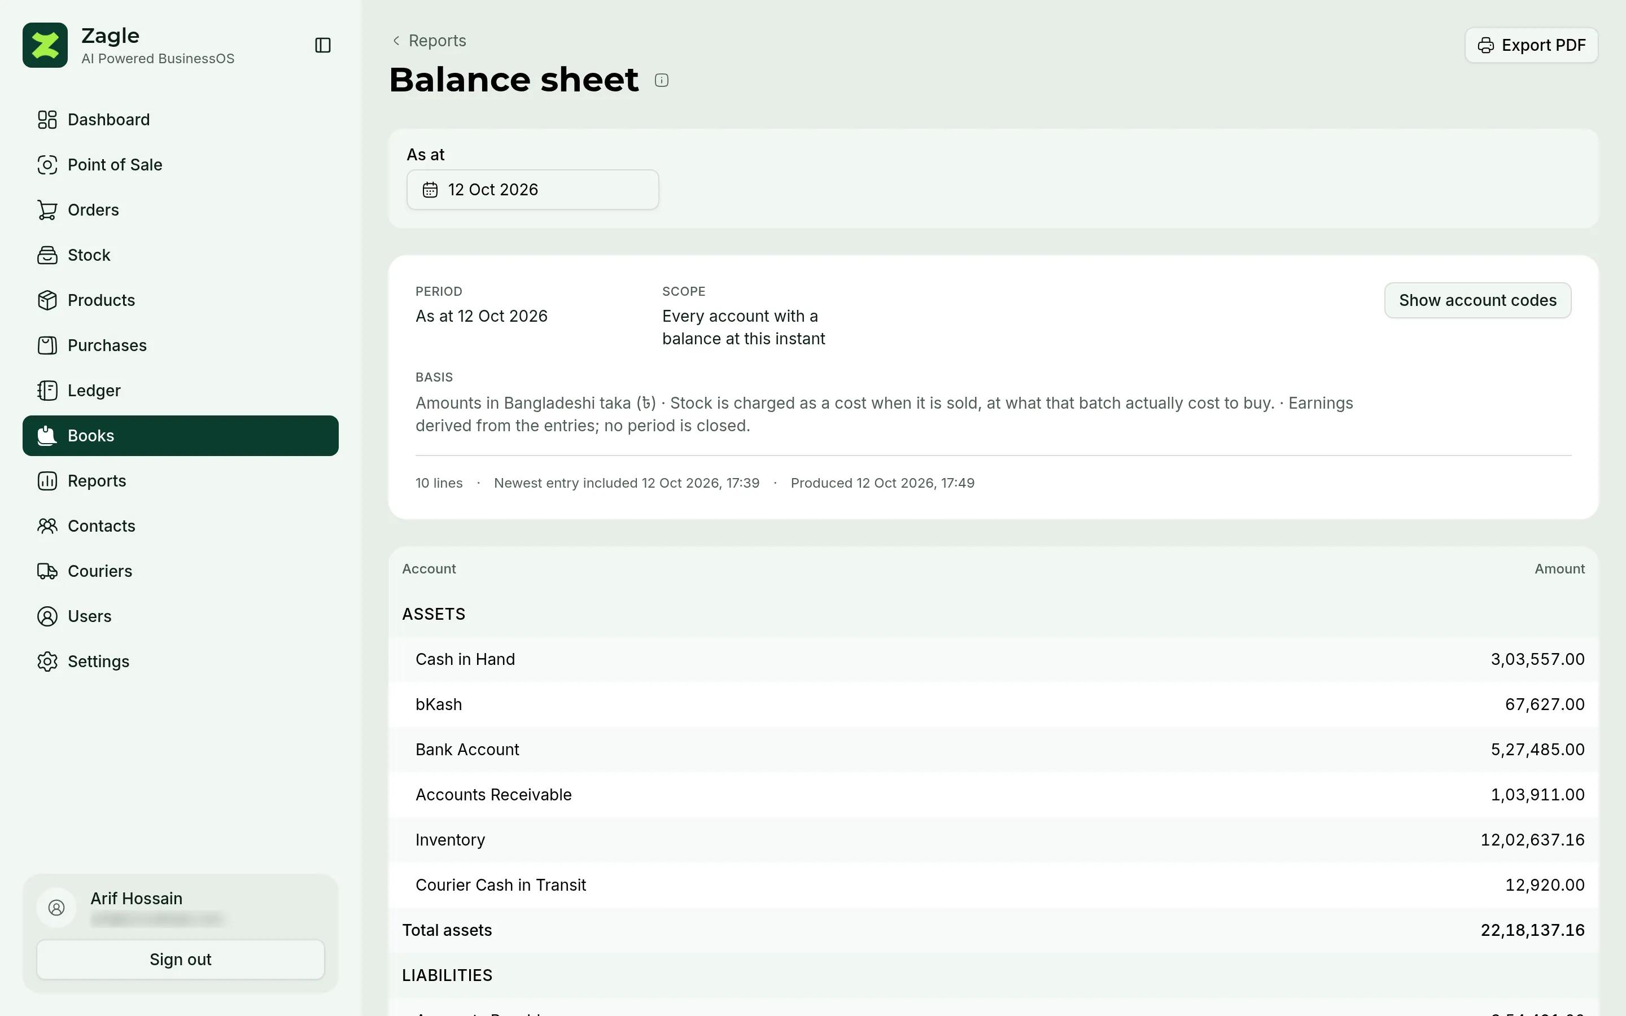This screenshot has width=1626, height=1016.
Task: Open the Dashboard menu label
Action: (x=109, y=120)
